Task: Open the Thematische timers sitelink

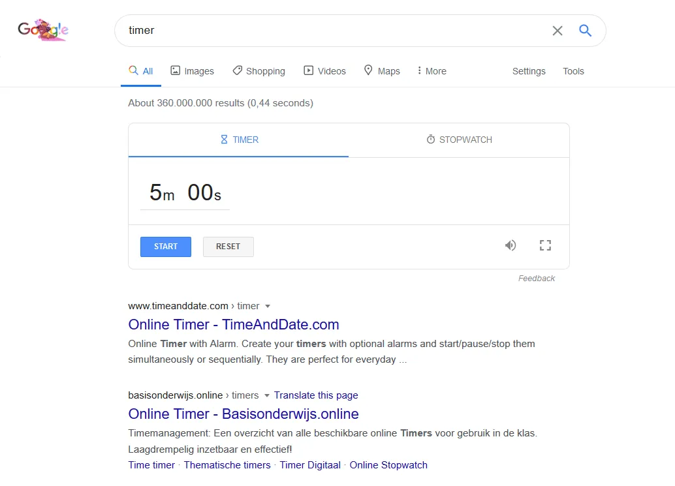Action: pyautogui.click(x=227, y=465)
